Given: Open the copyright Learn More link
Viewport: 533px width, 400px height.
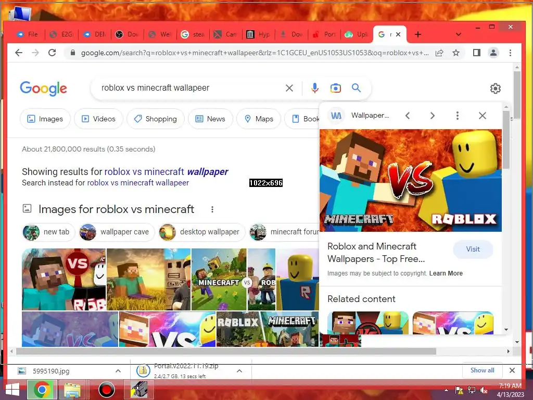Looking at the screenshot, I should coord(446,273).
